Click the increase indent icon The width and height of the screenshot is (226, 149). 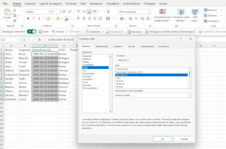tap(100, 19)
